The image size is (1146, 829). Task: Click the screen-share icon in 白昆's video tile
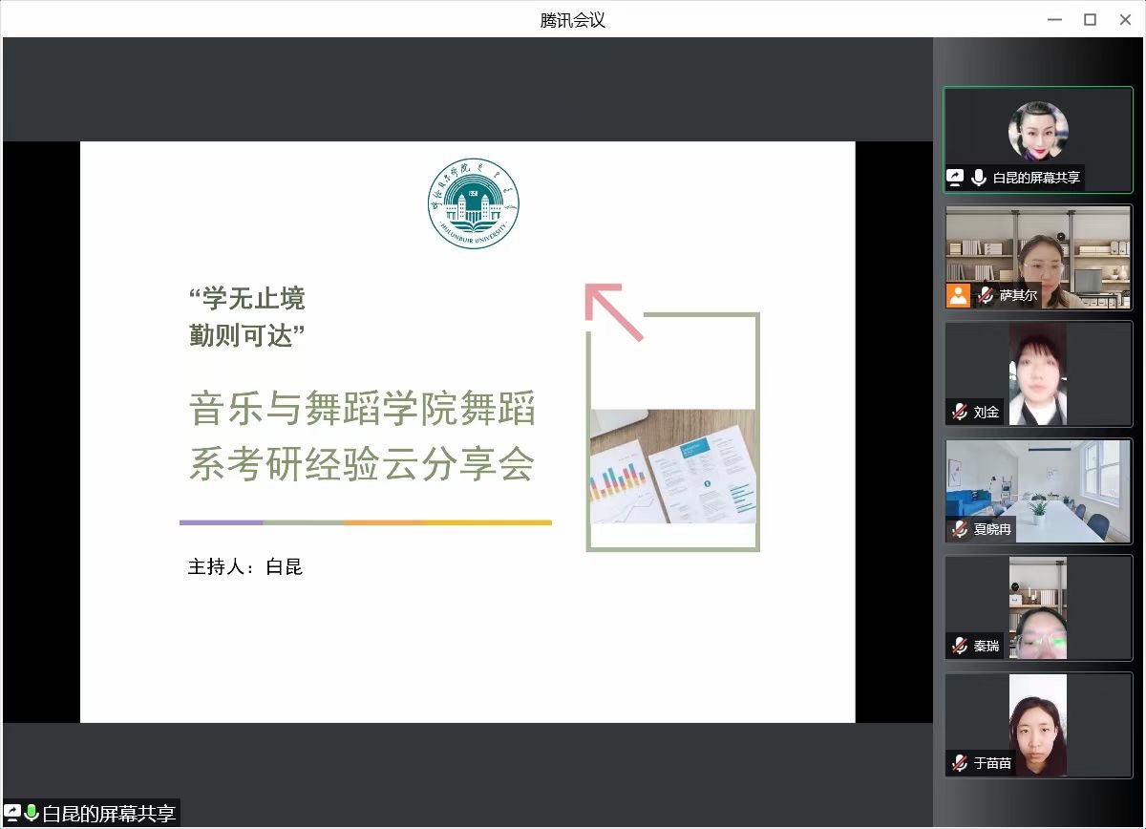tap(955, 178)
